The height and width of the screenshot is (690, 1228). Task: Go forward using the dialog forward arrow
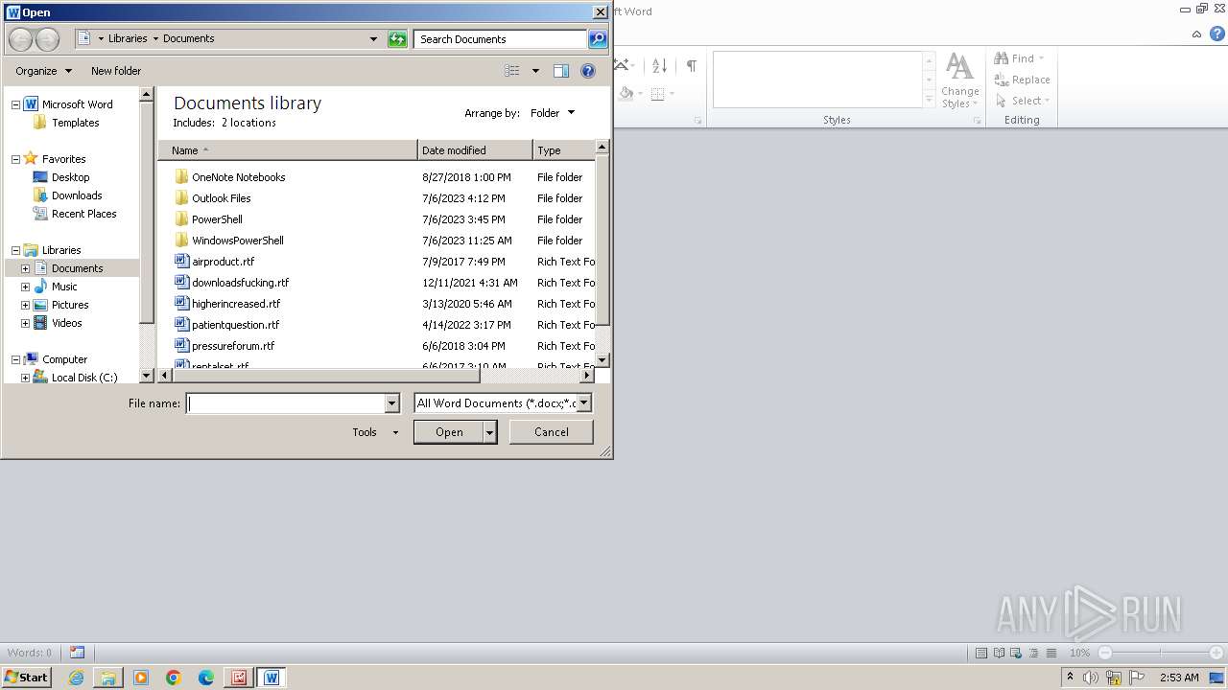(x=47, y=39)
